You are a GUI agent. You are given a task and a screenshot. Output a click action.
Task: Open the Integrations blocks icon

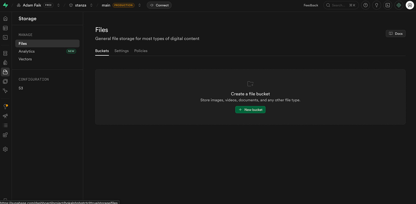tap(5, 135)
